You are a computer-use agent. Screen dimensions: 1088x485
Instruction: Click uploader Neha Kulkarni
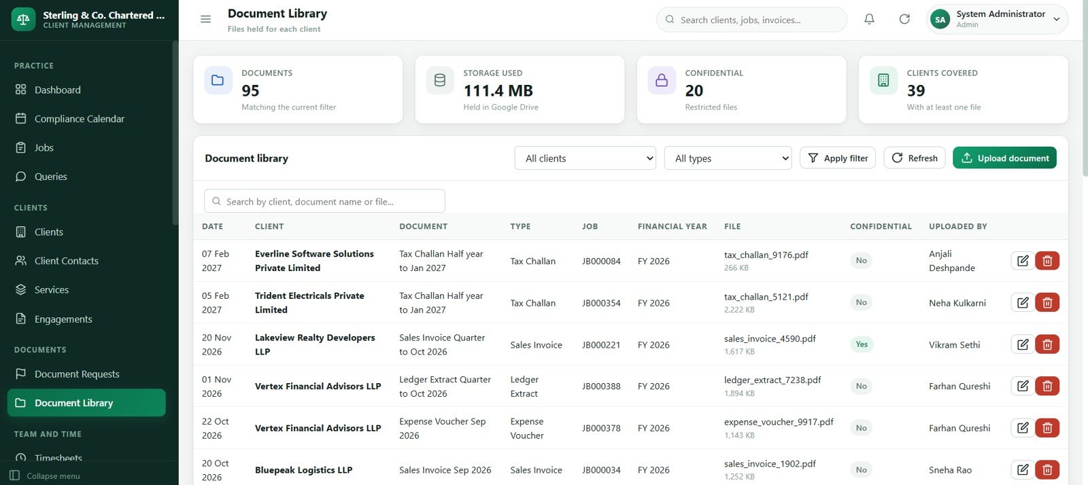[x=957, y=303]
